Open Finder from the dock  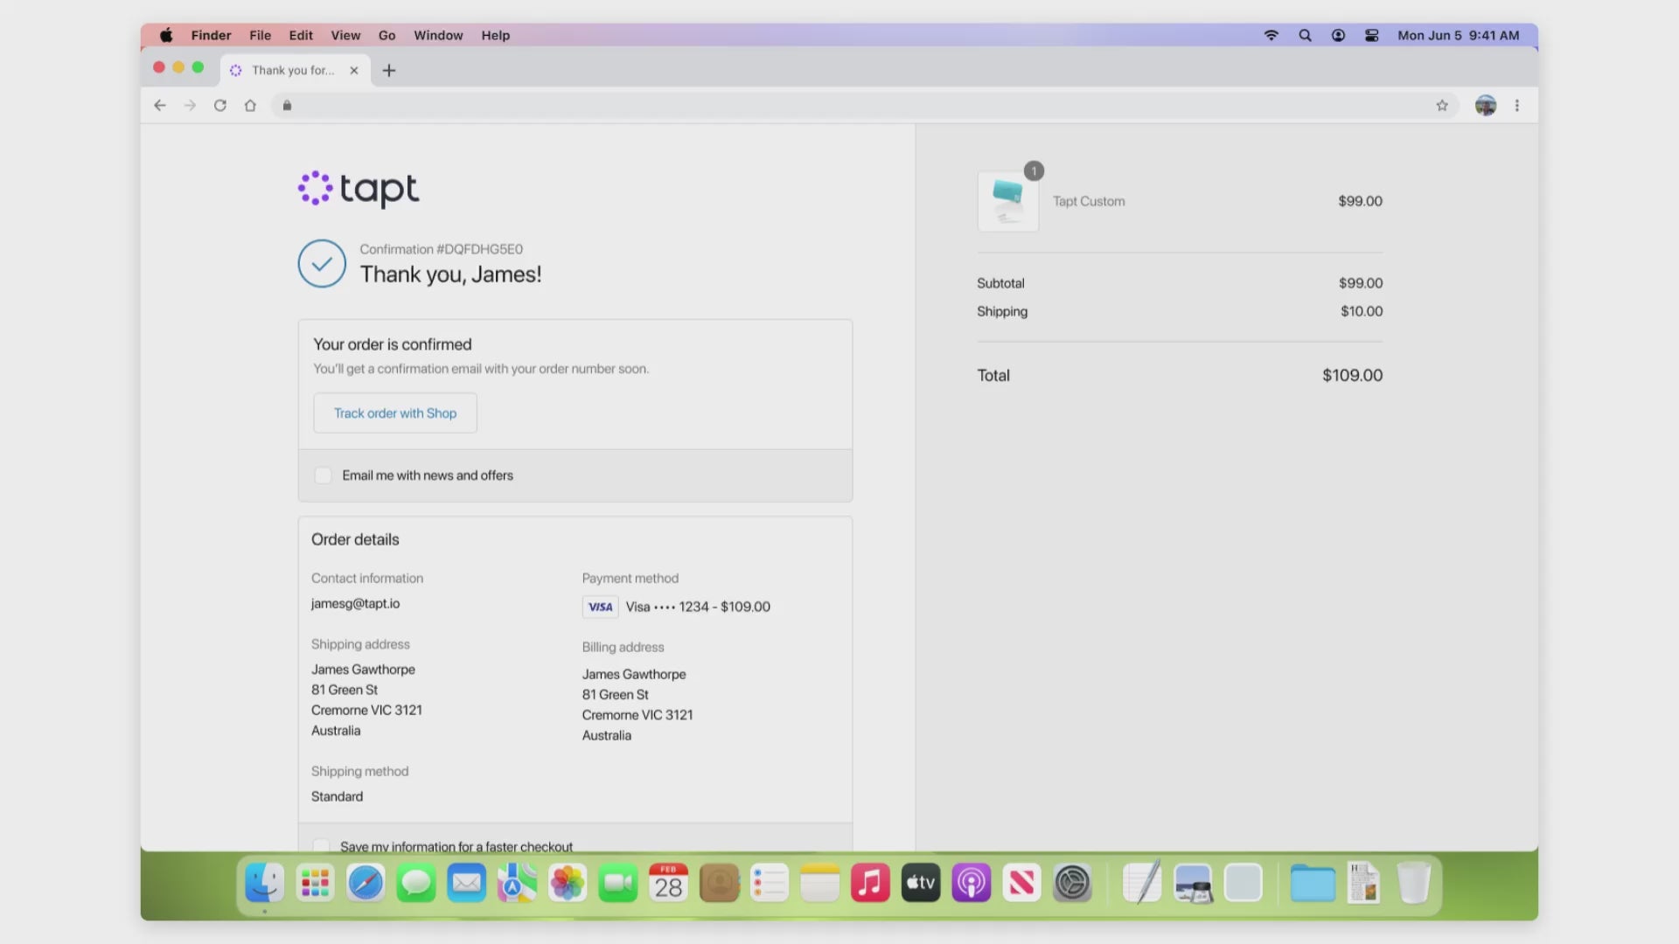[264, 883]
